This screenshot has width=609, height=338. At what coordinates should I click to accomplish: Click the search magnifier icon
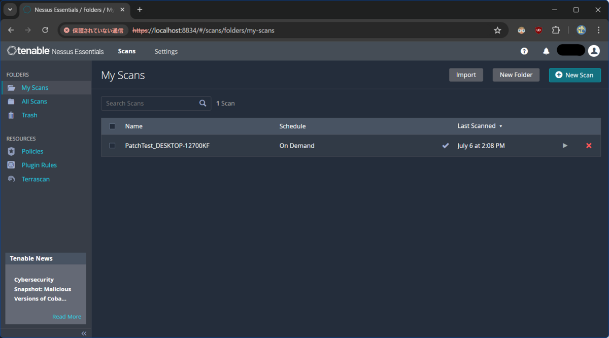click(x=202, y=103)
